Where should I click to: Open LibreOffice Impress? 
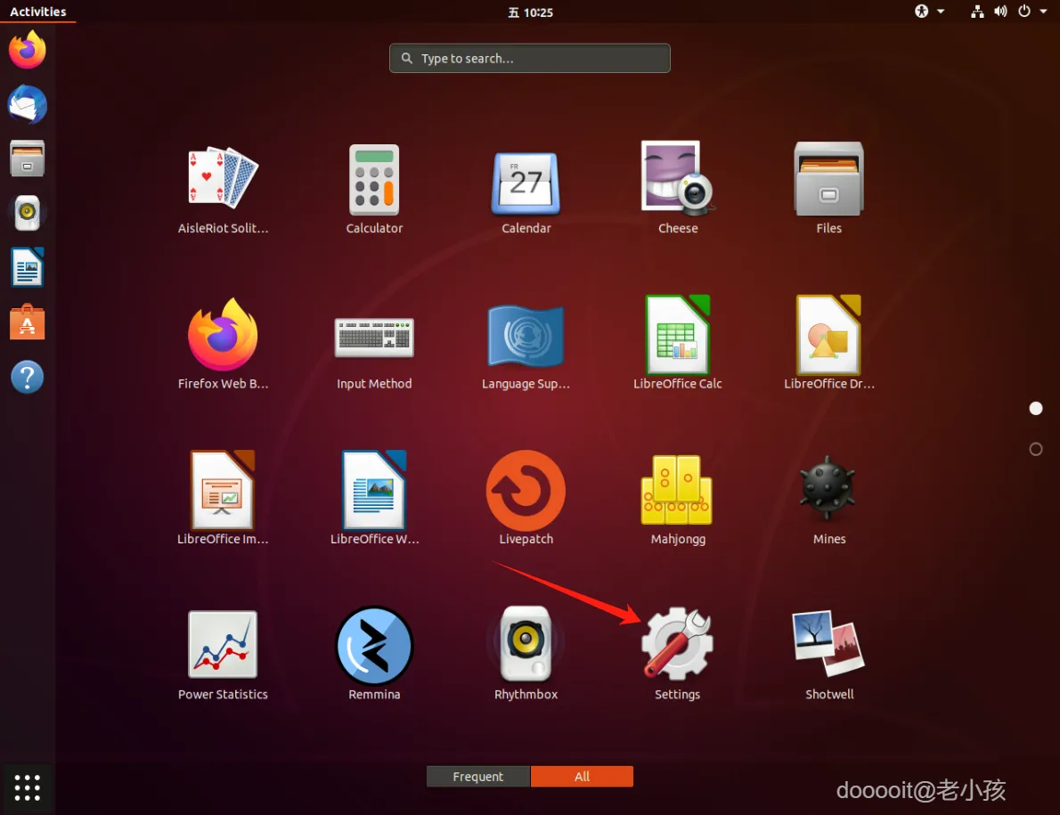click(223, 498)
